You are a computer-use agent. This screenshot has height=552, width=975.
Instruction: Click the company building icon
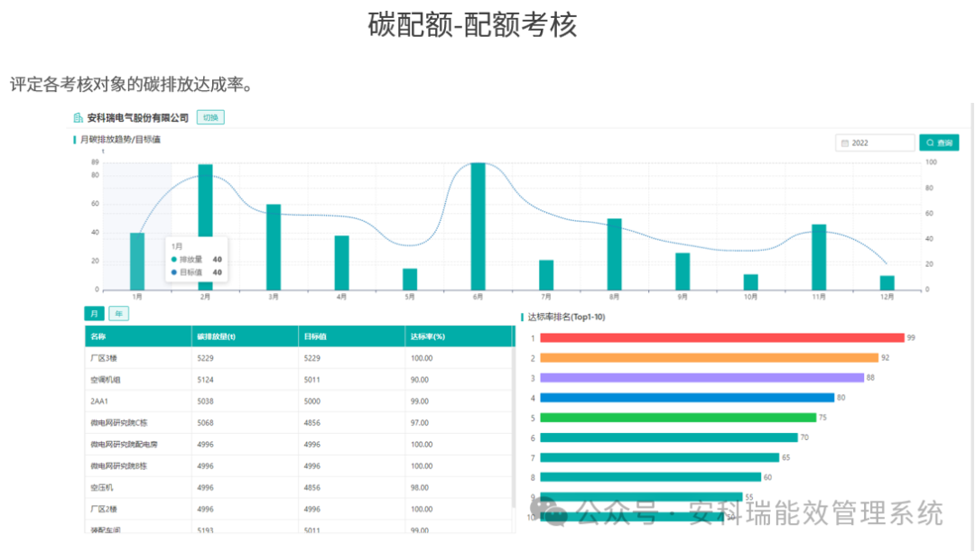[x=79, y=116]
